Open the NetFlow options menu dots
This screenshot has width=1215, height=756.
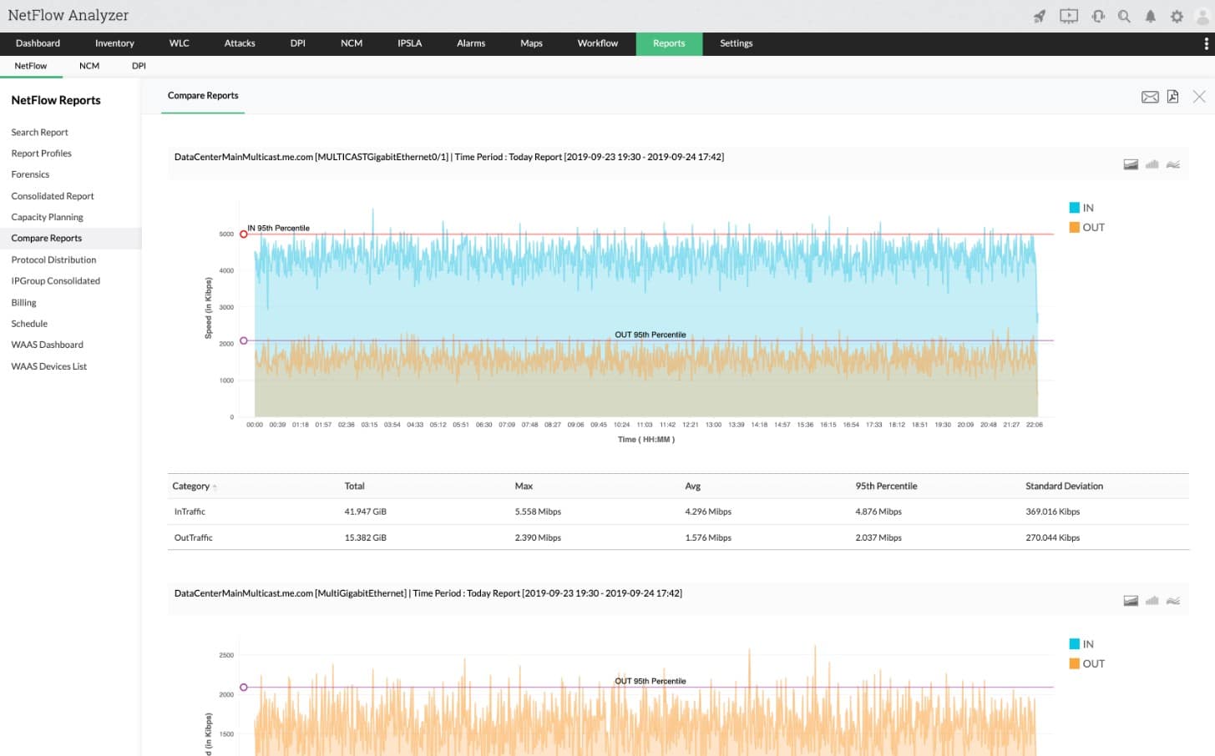coord(1205,43)
